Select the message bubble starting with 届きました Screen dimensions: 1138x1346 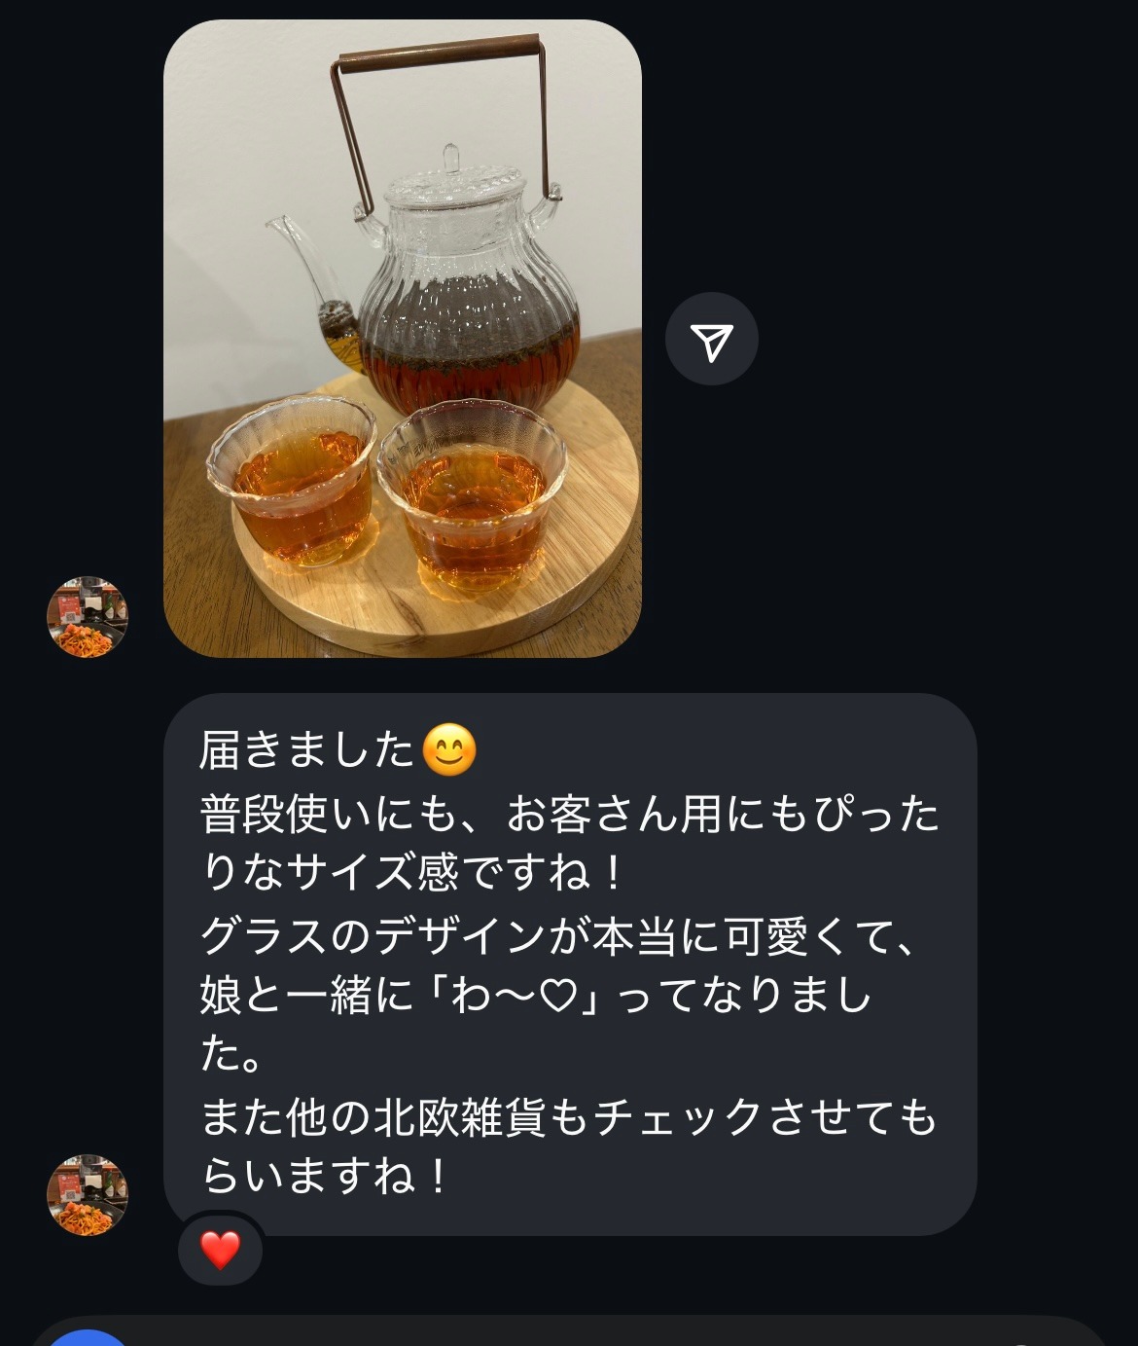coord(570,964)
